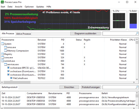Click command log scroll-up arrow
The image size is (139, 109).
(x=137, y=93)
